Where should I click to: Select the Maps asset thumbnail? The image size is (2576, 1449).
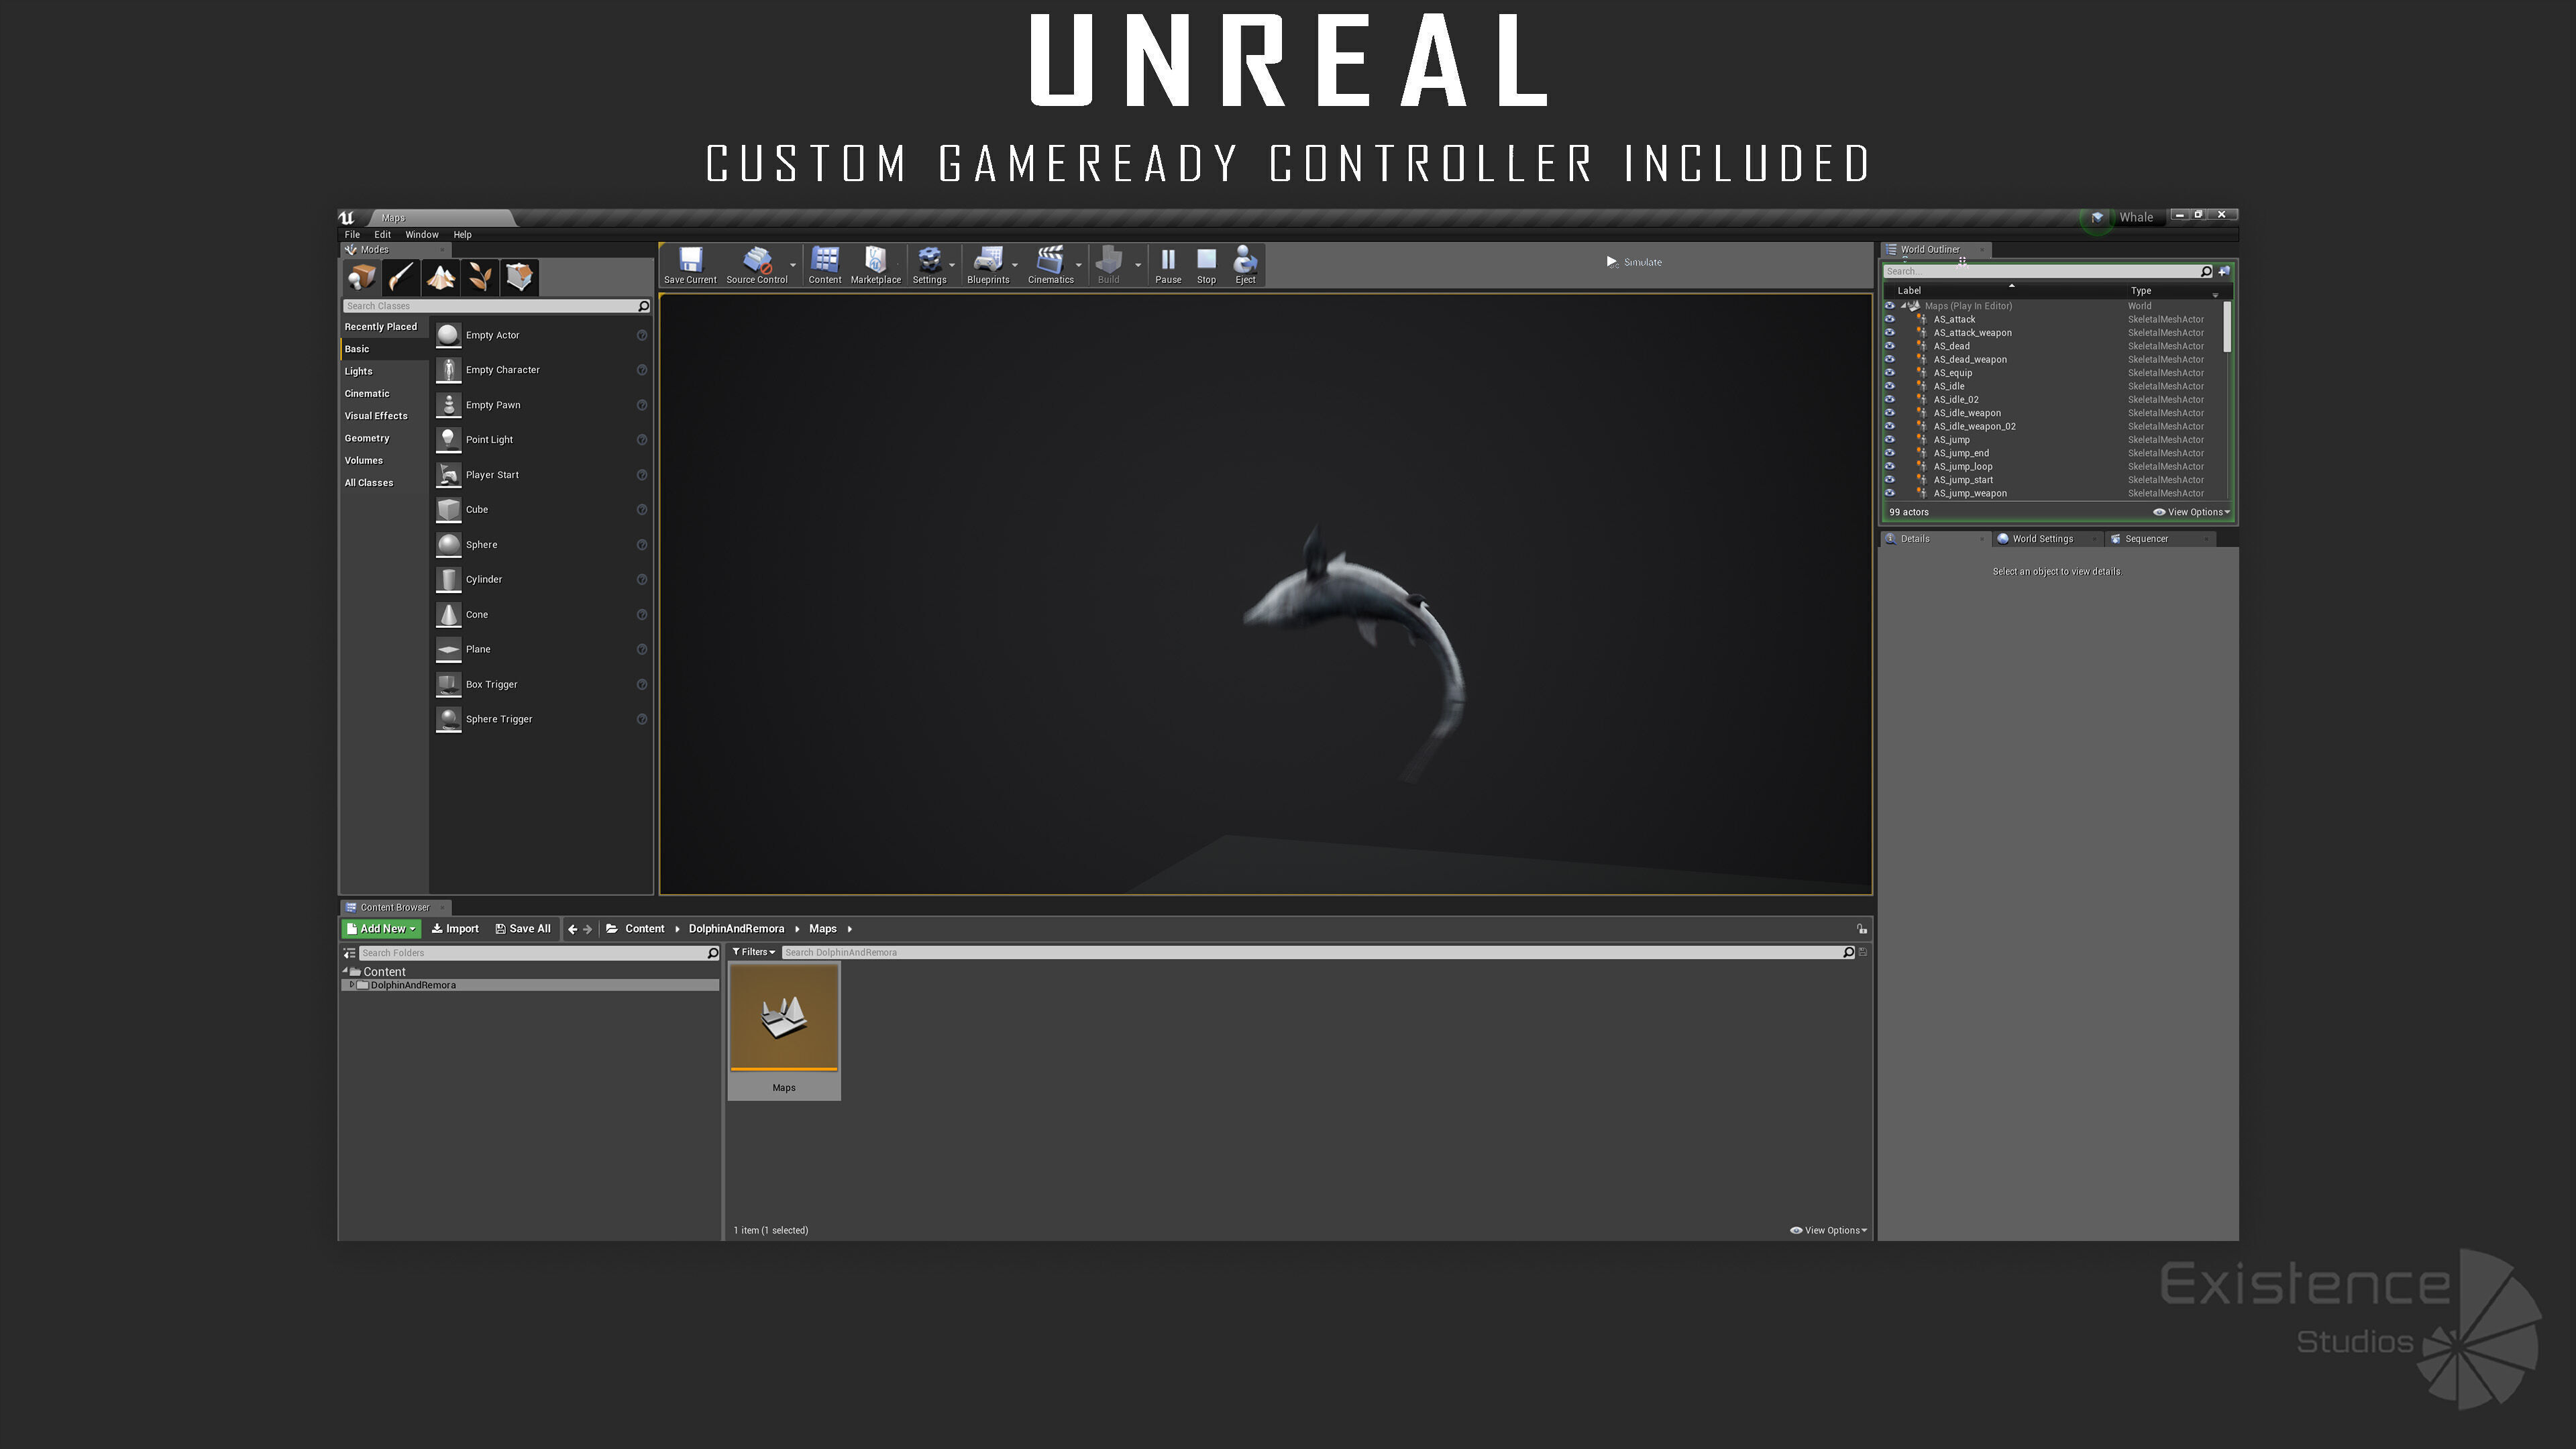click(784, 1019)
